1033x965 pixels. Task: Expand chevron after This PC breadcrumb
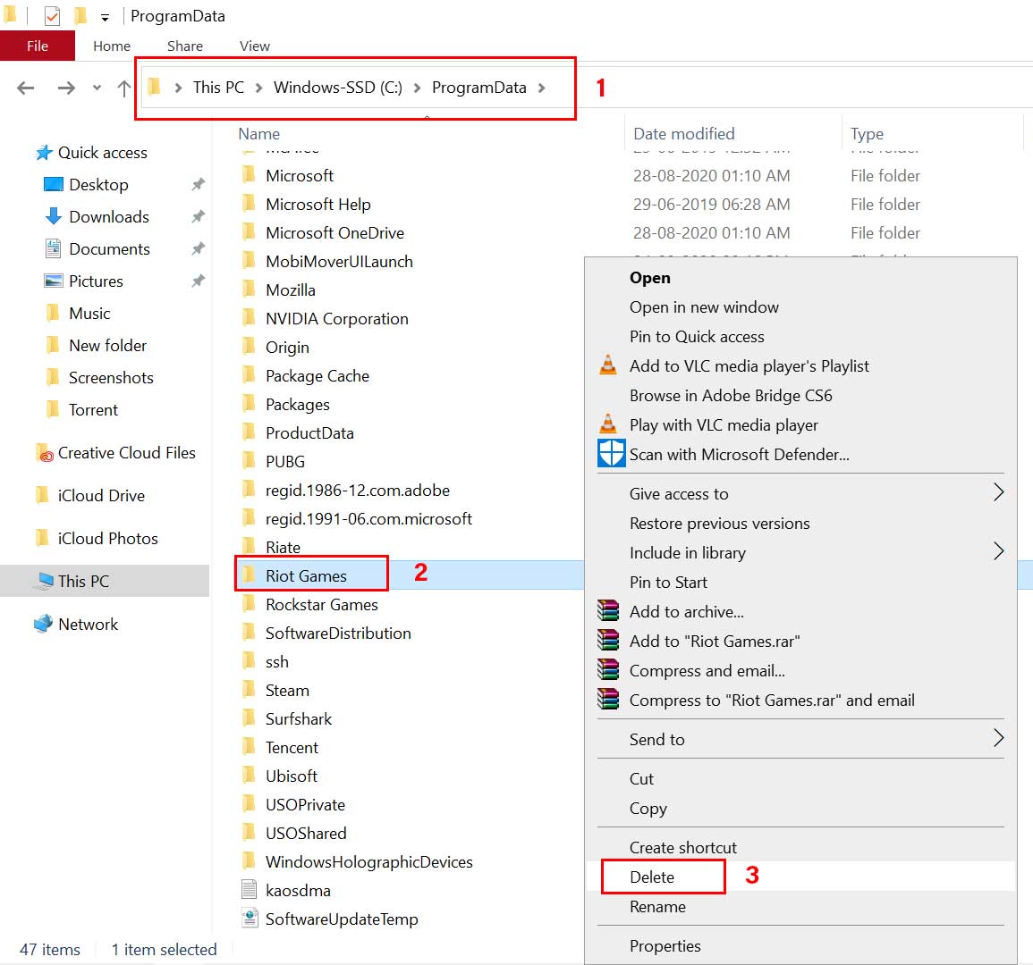coord(258,88)
